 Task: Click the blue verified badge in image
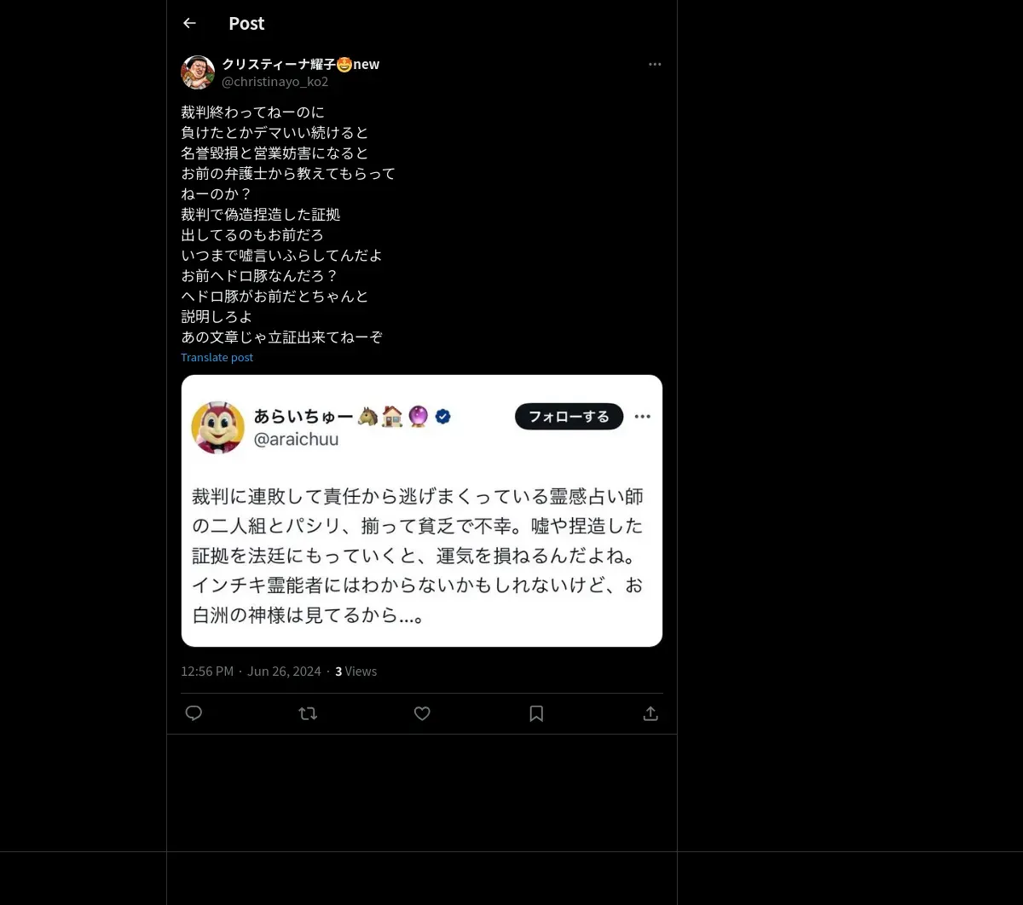coord(442,417)
